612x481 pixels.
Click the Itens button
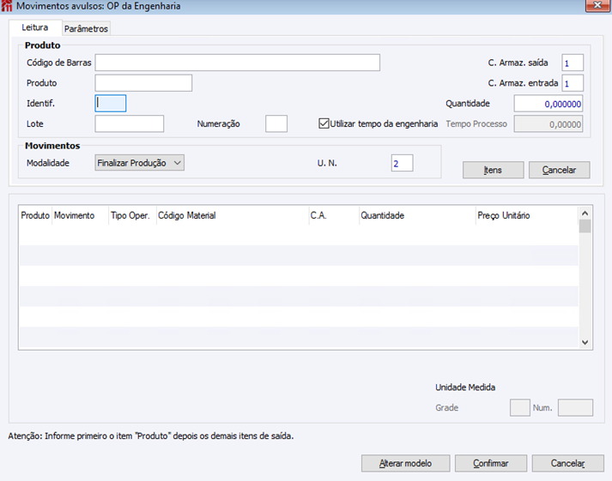(493, 170)
